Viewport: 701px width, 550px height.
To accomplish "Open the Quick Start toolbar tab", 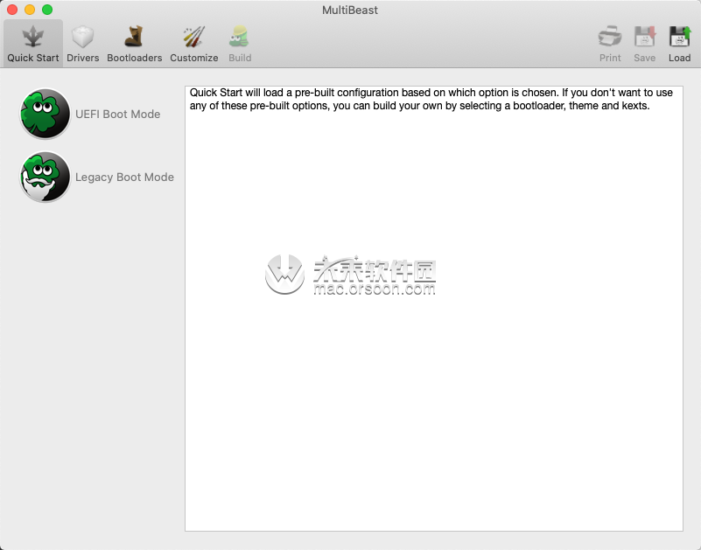I will (33, 44).
